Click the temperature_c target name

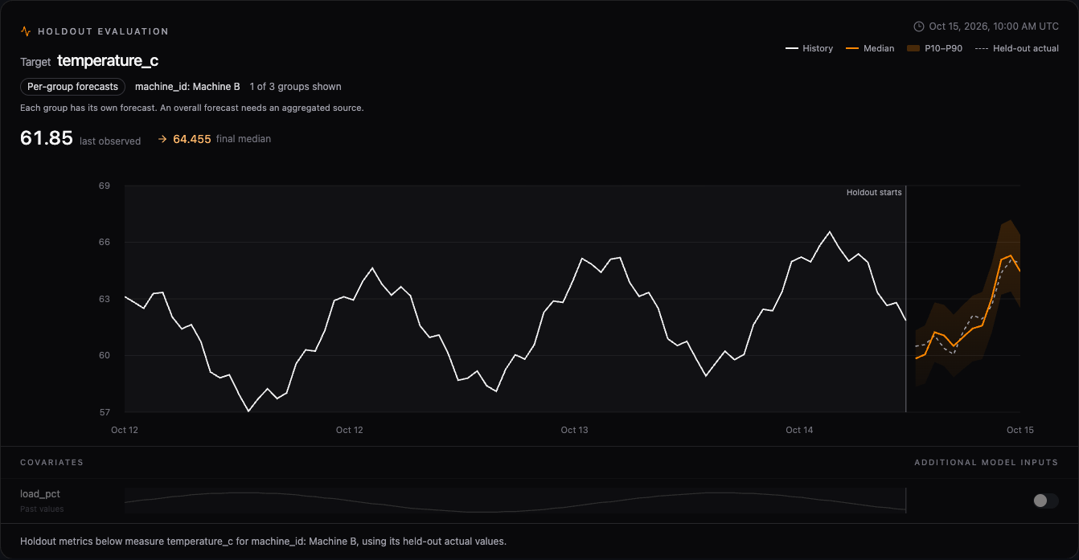(108, 61)
